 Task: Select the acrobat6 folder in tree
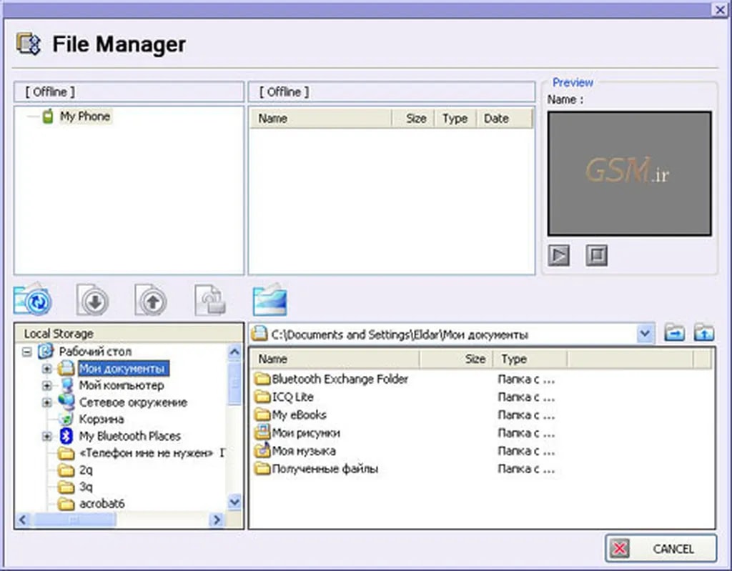pyautogui.click(x=102, y=504)
